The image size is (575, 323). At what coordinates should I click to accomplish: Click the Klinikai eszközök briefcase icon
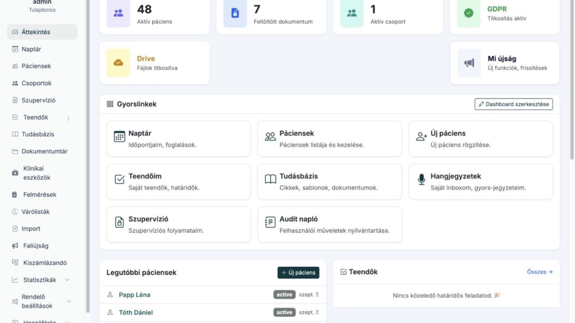(15, 173)
